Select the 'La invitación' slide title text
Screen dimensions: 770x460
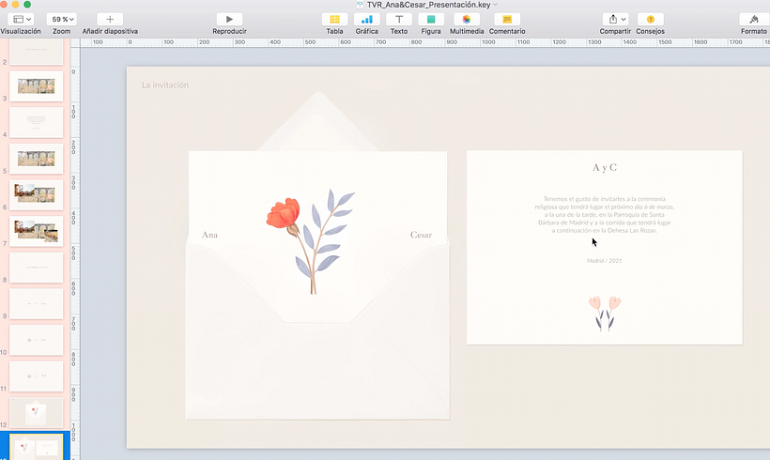pyautogui.click(x=165, y=85)
